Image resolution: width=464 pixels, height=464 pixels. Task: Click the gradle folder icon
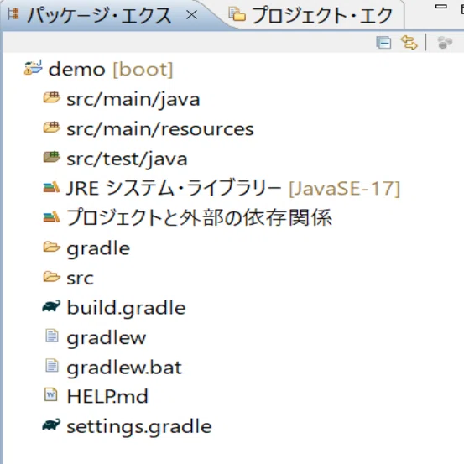(52, 247)
